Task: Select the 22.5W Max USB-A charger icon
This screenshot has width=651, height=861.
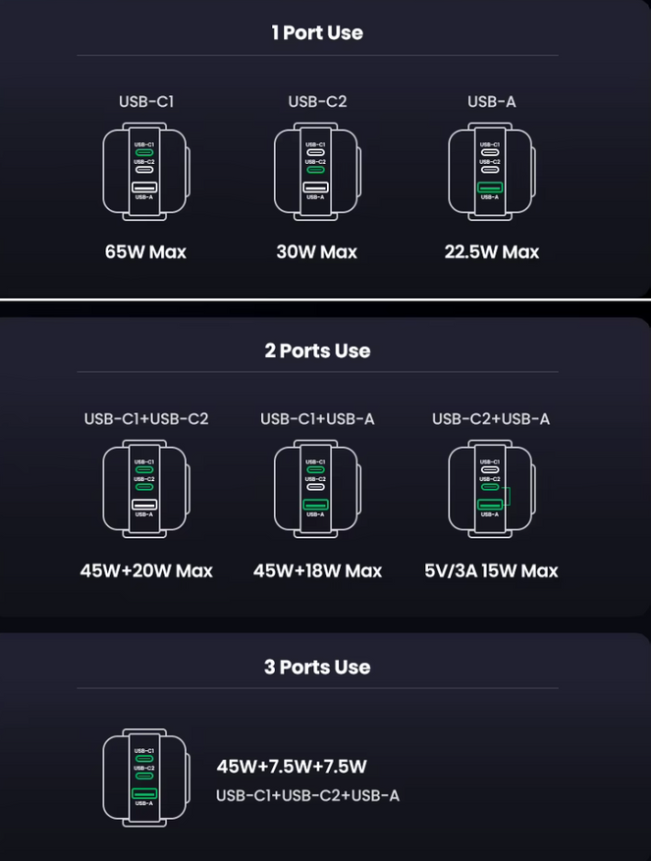Action: [490, 172]
